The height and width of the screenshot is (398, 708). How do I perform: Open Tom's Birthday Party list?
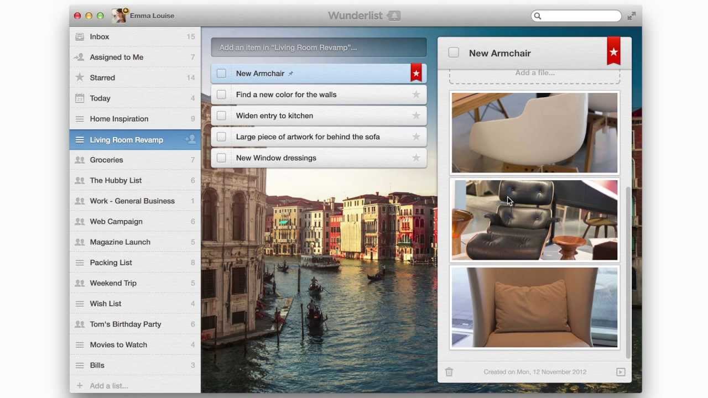135,324
